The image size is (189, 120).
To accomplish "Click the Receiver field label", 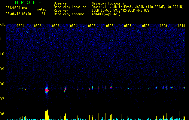I will click(x=61, y=10).
